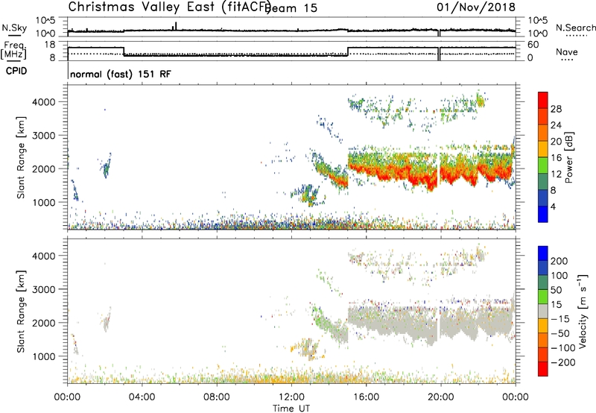This screenshot has width=596, height=413.
Task: Click the 'Power [dB]' colorbar label
Action: point(569,157)
